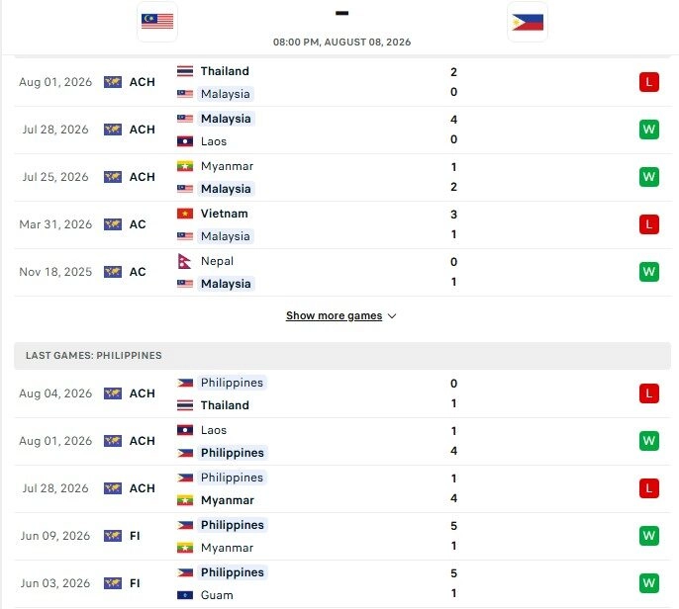Click red L badge for Philippines vs Myanmar
This screenshot has height=609, width=679.
[648, 488]
